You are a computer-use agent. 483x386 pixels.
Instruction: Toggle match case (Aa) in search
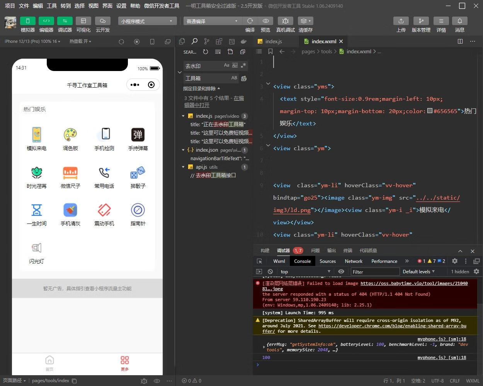point(226,66)
